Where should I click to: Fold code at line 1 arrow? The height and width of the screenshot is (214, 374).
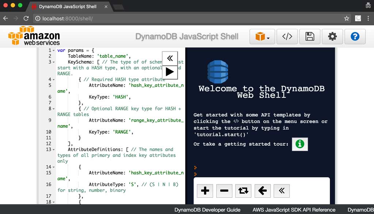tap(54, 50)
